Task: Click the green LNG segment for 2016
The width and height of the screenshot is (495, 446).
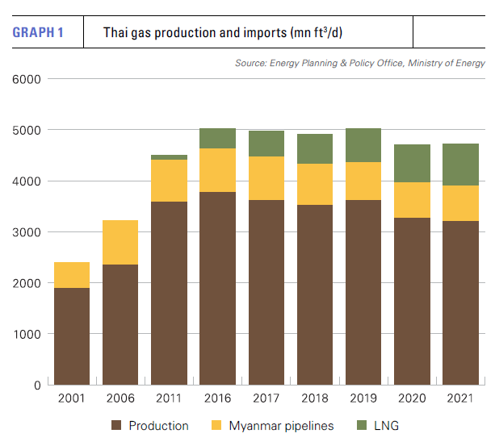Action: point(218,138)
